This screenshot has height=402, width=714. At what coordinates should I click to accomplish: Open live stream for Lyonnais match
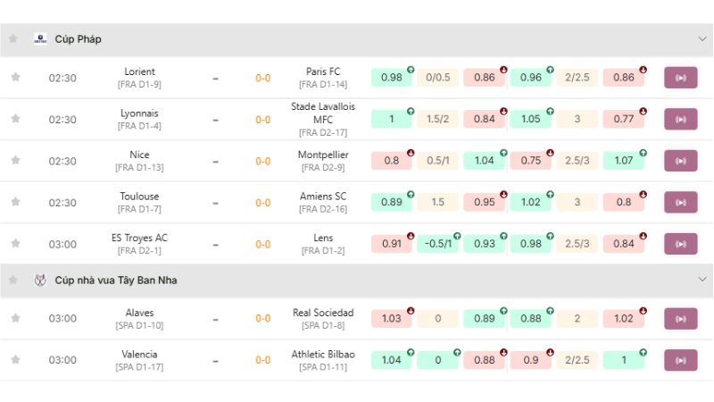tap(680, 120)
